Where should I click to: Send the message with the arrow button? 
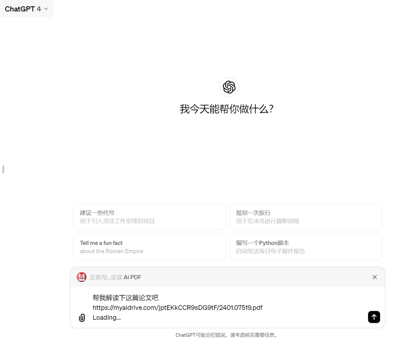click(x=374, y=317)
